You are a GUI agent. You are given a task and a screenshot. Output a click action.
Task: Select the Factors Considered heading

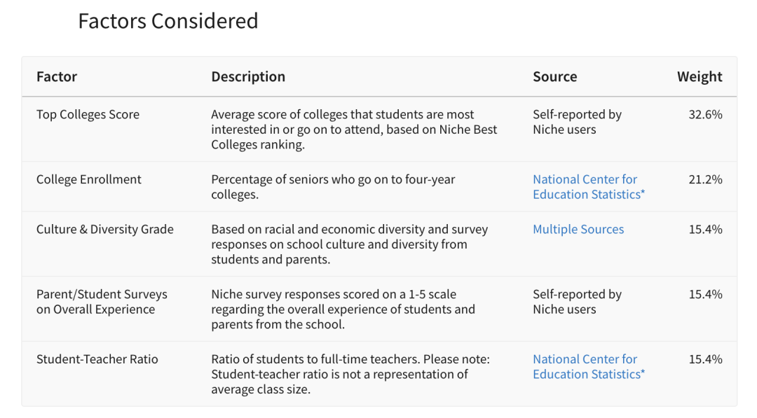168,21
